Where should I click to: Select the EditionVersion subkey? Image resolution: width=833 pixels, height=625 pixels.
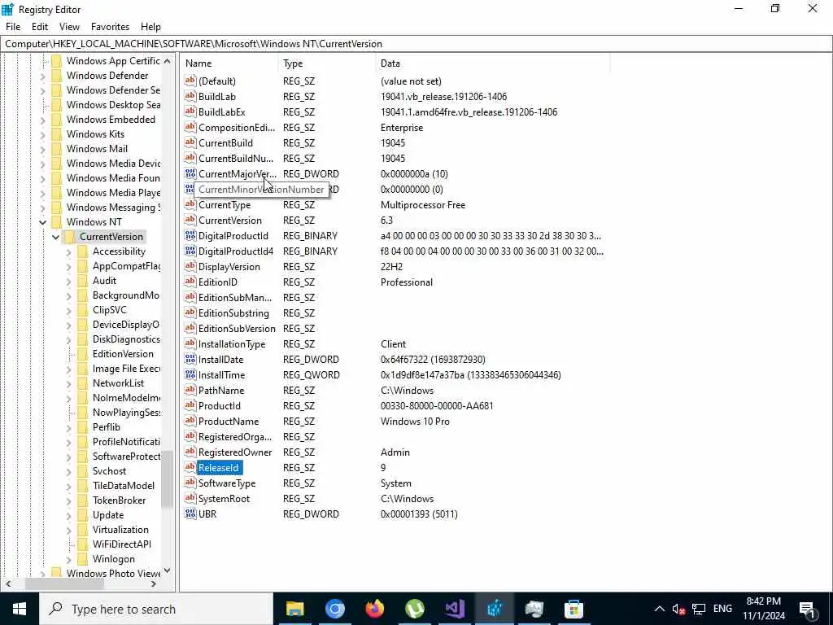click(123, 354)
